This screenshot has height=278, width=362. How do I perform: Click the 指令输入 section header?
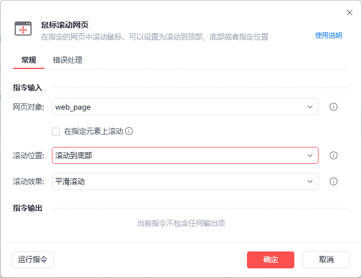[28, 88]
